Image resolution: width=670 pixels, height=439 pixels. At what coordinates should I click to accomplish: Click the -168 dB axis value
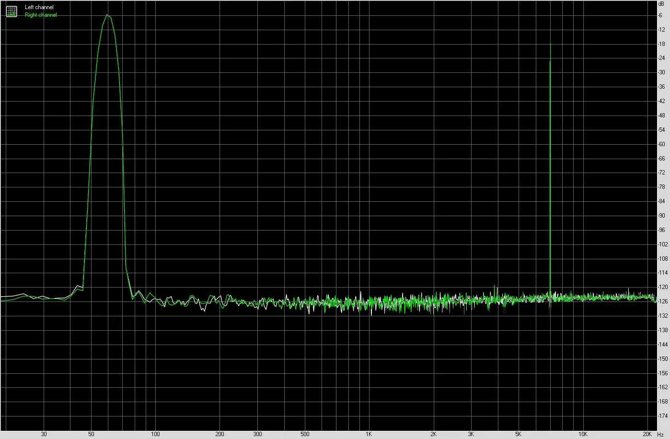(663, 402)
